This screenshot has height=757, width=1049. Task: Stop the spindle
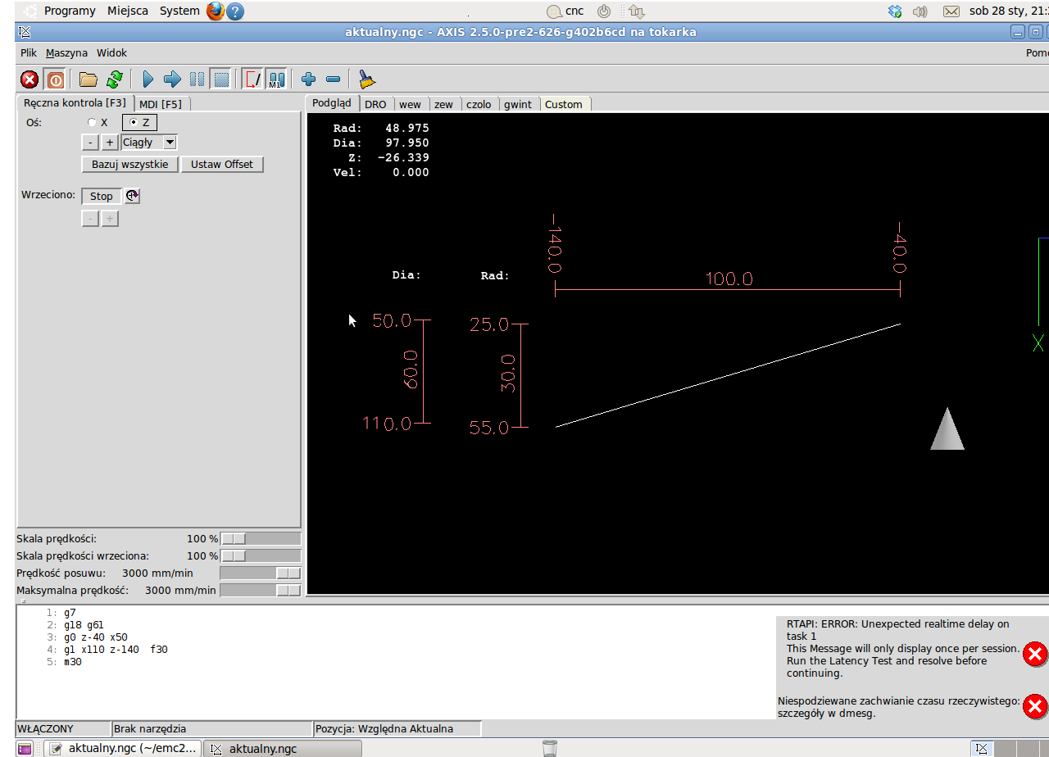pyautogui.click(x=102, y=196)
